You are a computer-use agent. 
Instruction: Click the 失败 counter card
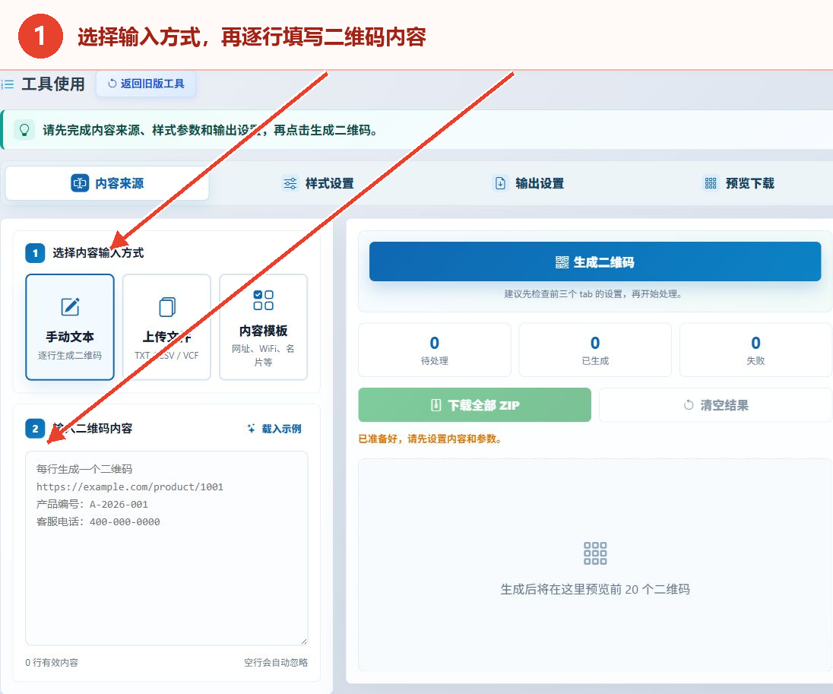(755, 350)
